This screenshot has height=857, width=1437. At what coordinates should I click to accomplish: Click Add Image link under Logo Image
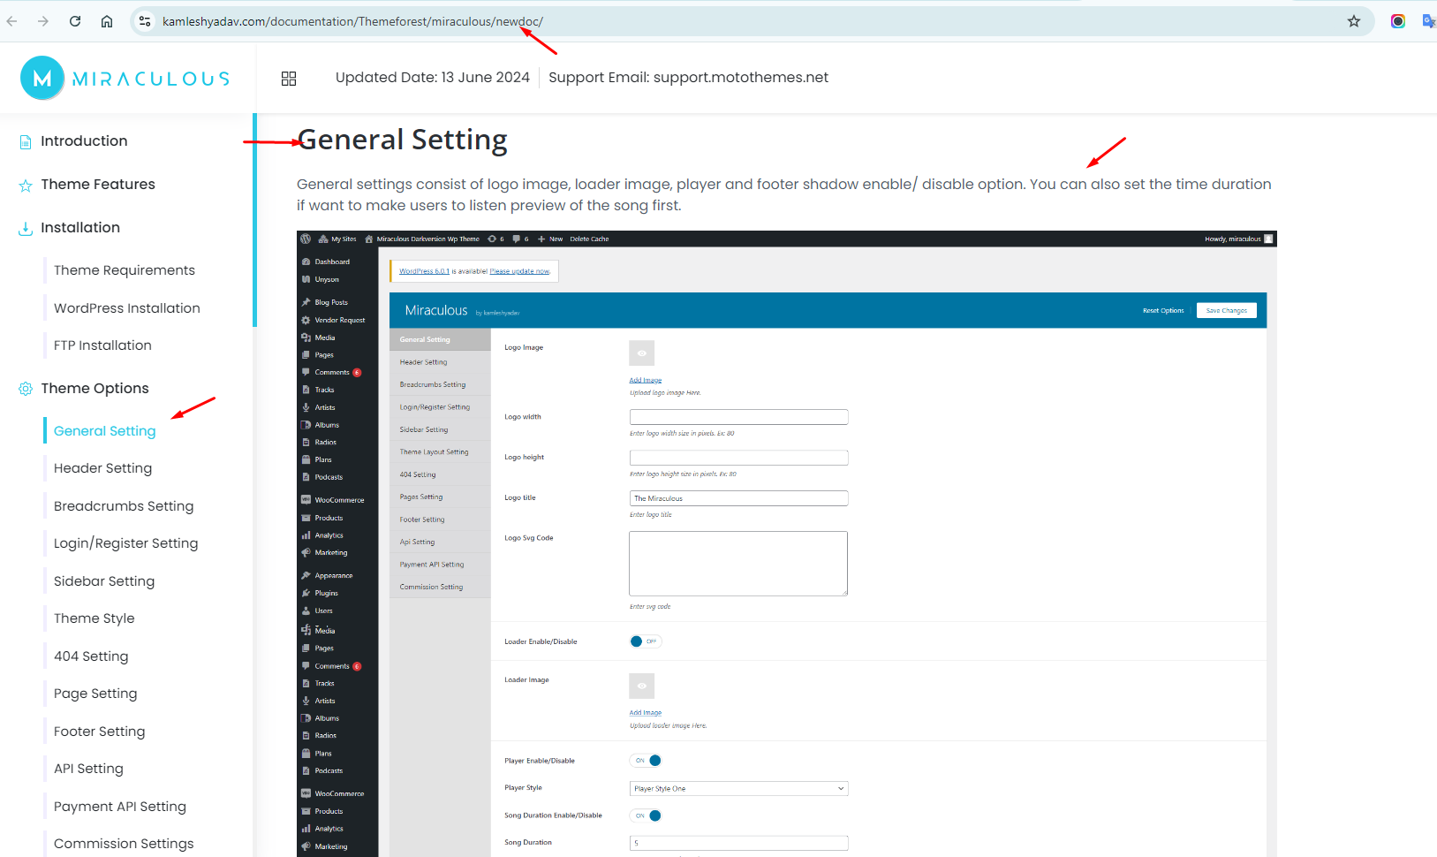click(646, 380)
